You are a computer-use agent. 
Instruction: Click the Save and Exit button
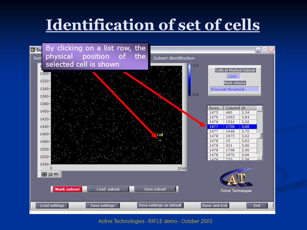(215, 205)
